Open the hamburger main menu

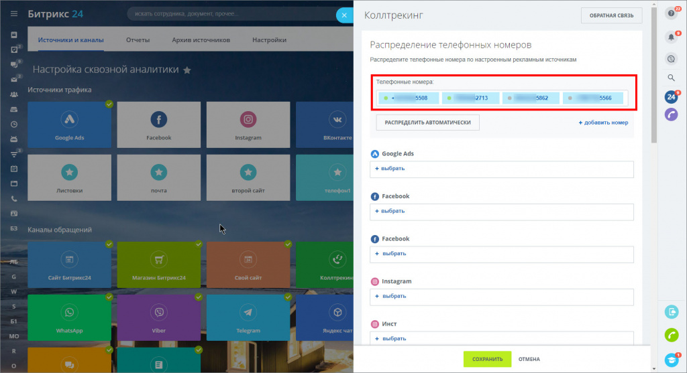(x=14, y=14)
